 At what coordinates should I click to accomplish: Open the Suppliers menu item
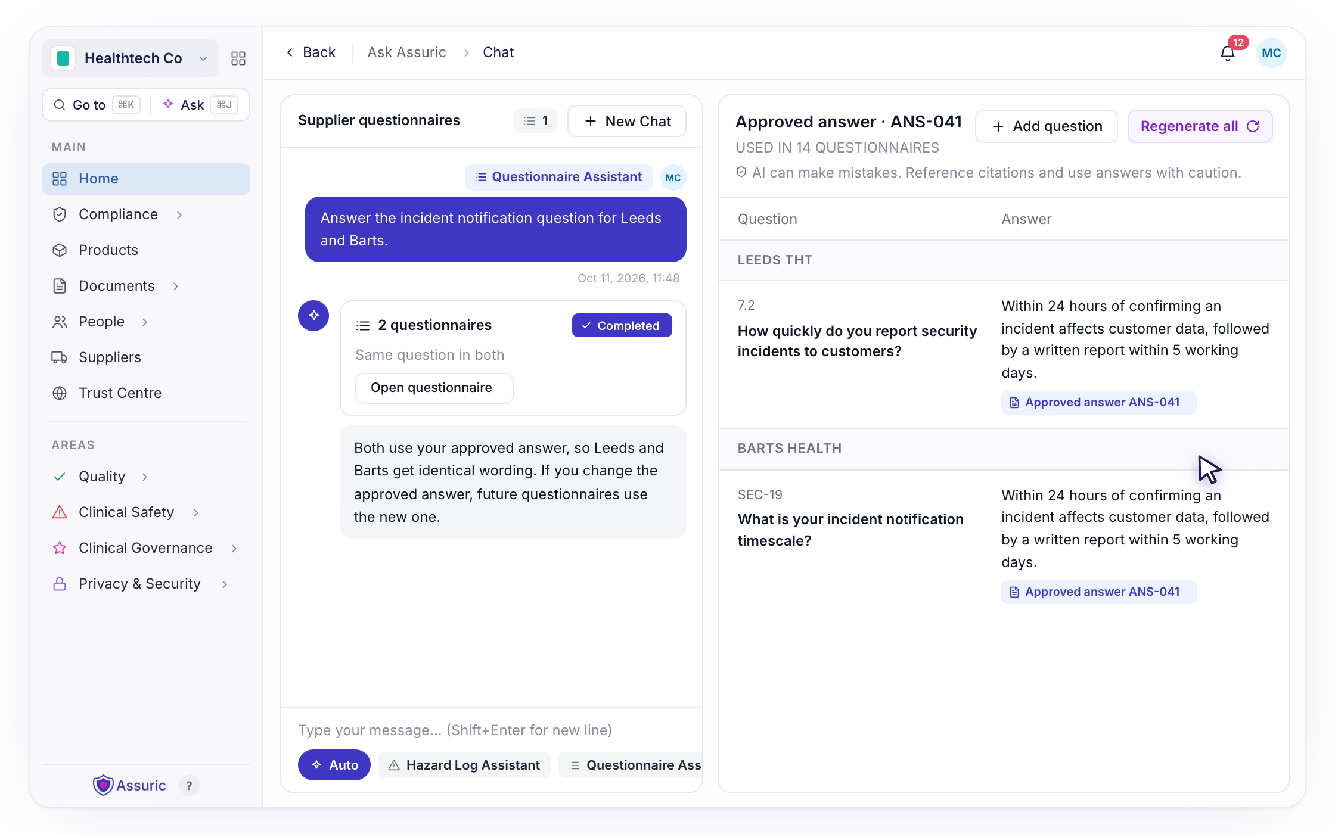point(146,357)
